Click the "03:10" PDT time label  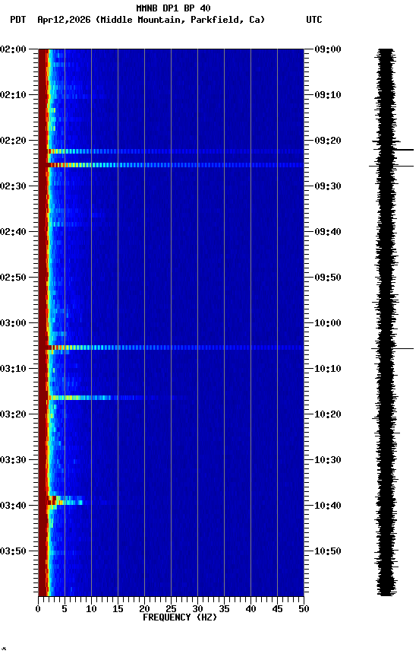13,369
